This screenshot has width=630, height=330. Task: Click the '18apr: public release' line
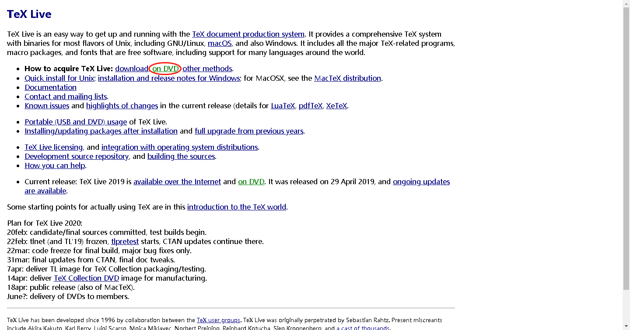click(x=71, y=287)
